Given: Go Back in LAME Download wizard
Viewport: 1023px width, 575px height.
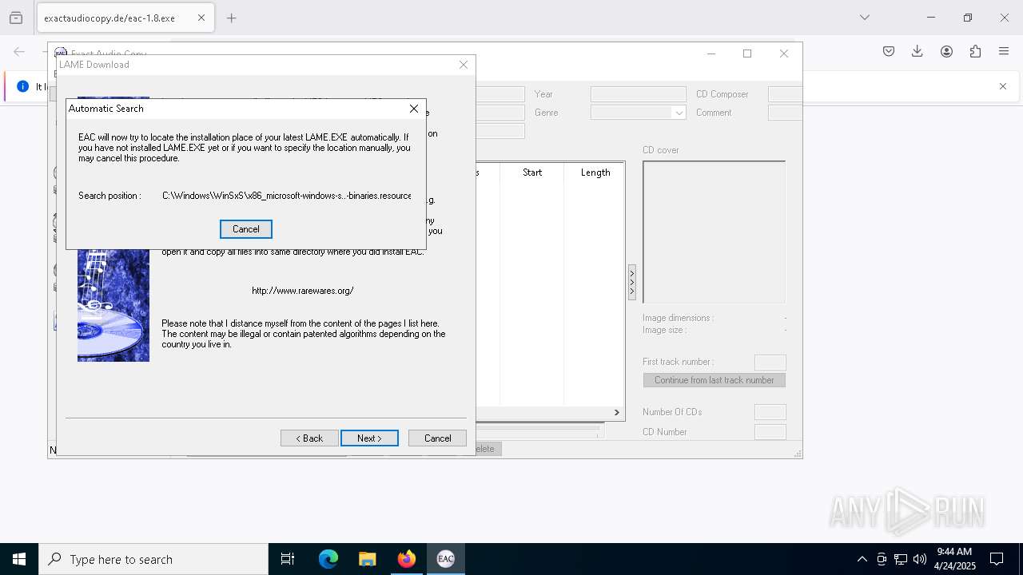Looking at the screenshot, I should (x=309, y=438).
